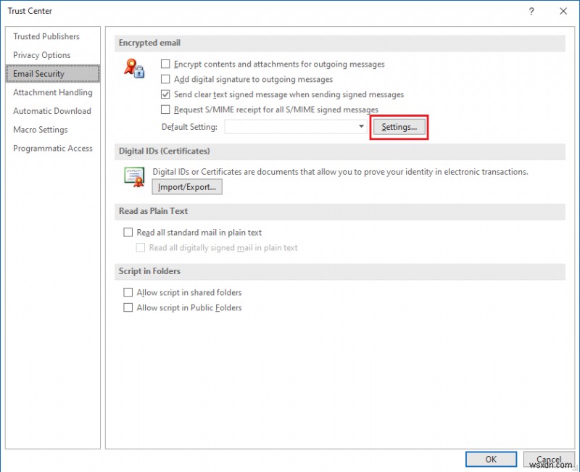Check Read all standard mail in plain text
The image size is (580, 472).
point(128,232)
